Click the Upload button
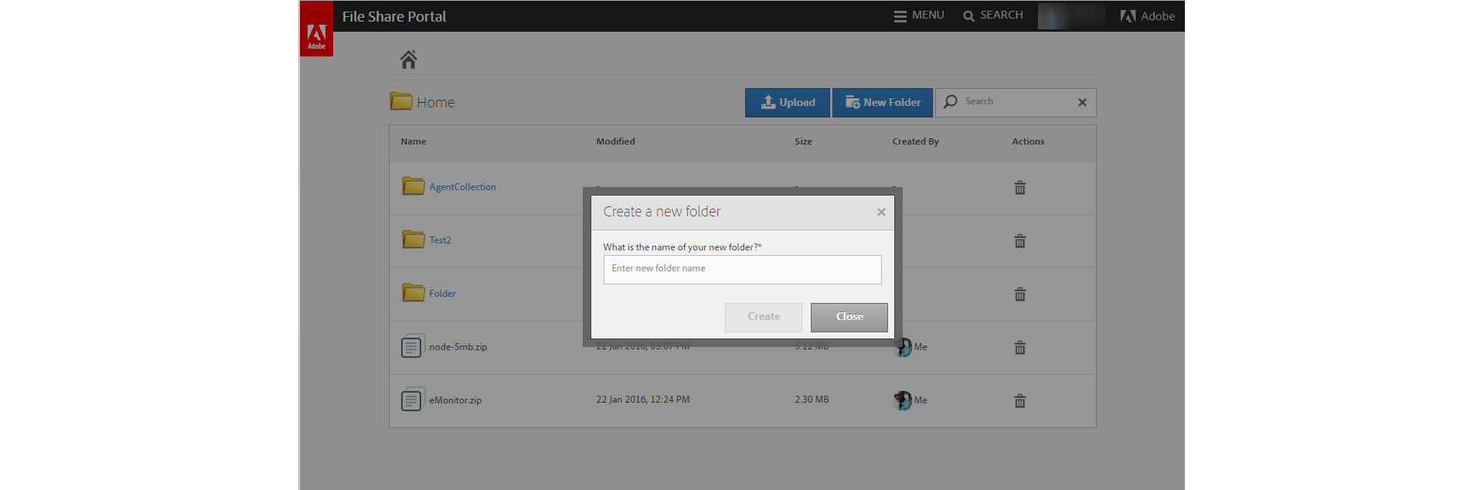 coord(788,103)
